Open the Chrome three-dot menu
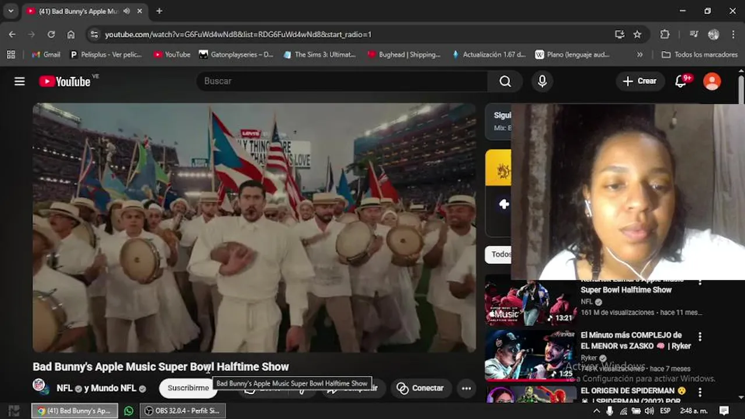Screen dimensions: 745x419 click(x=733, y=34)
